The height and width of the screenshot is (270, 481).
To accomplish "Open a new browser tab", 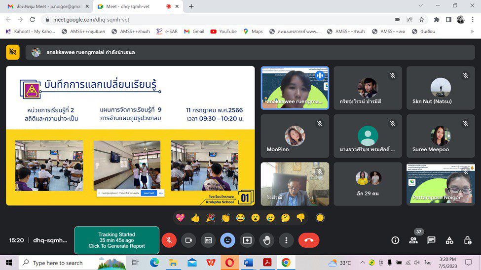I will pyautogui.click(x=191, y=6).
